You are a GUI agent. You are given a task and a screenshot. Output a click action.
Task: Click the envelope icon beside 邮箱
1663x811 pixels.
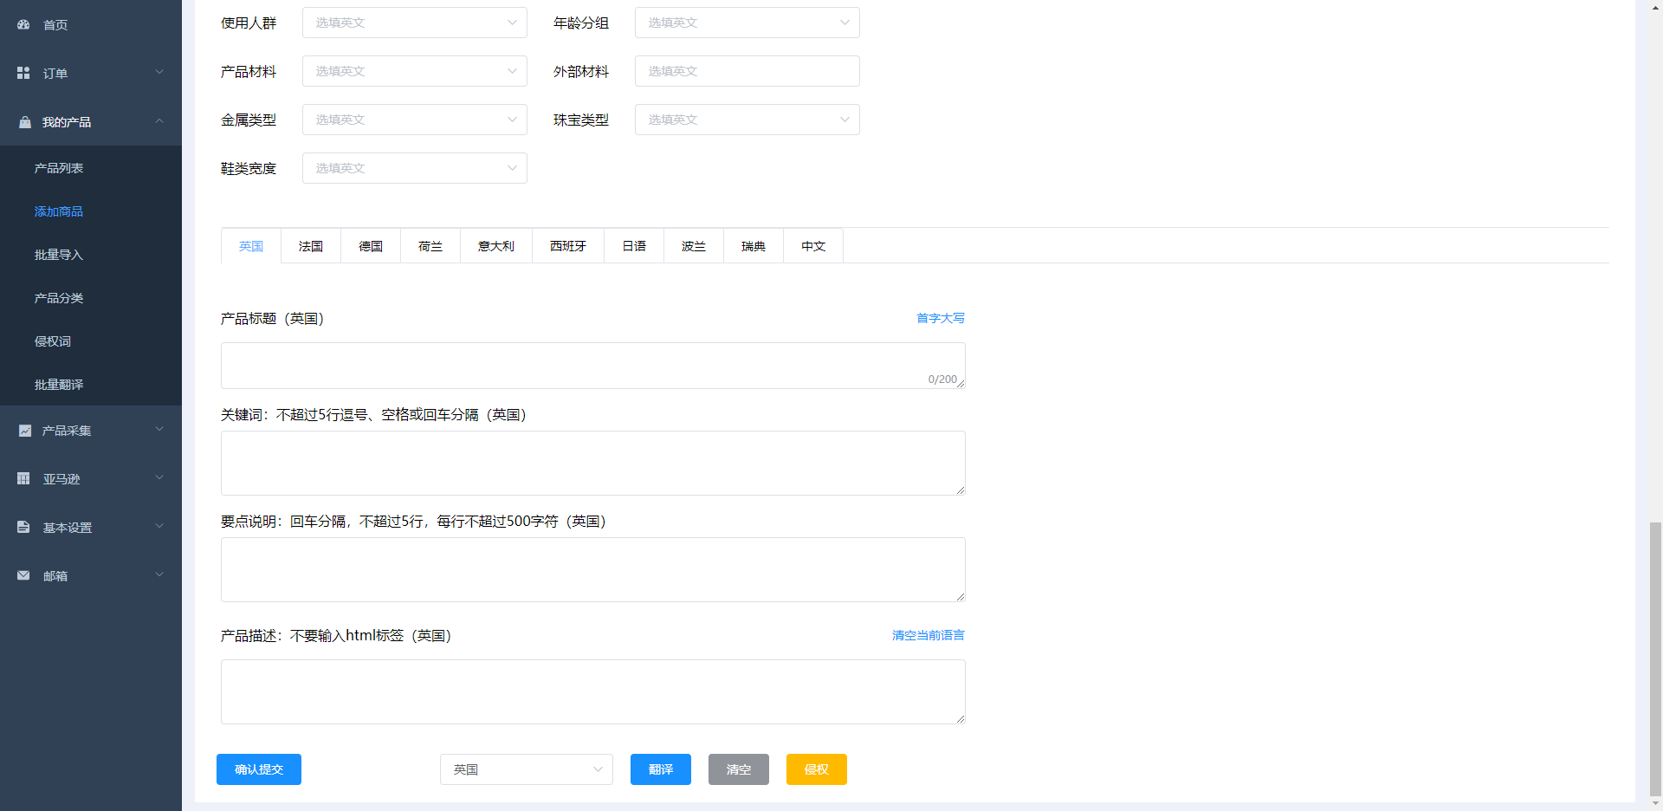point(23,576)
